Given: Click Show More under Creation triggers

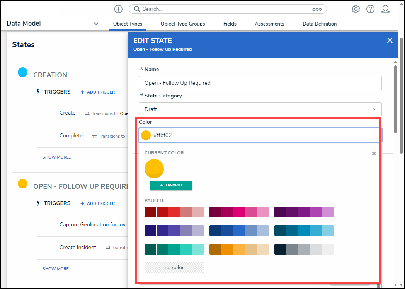Looking at the screenshot, I should pyautogui.click(x=57, y=157).
